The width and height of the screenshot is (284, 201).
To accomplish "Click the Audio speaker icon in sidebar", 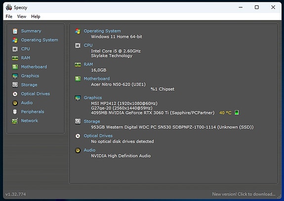I will click(15, 103).
